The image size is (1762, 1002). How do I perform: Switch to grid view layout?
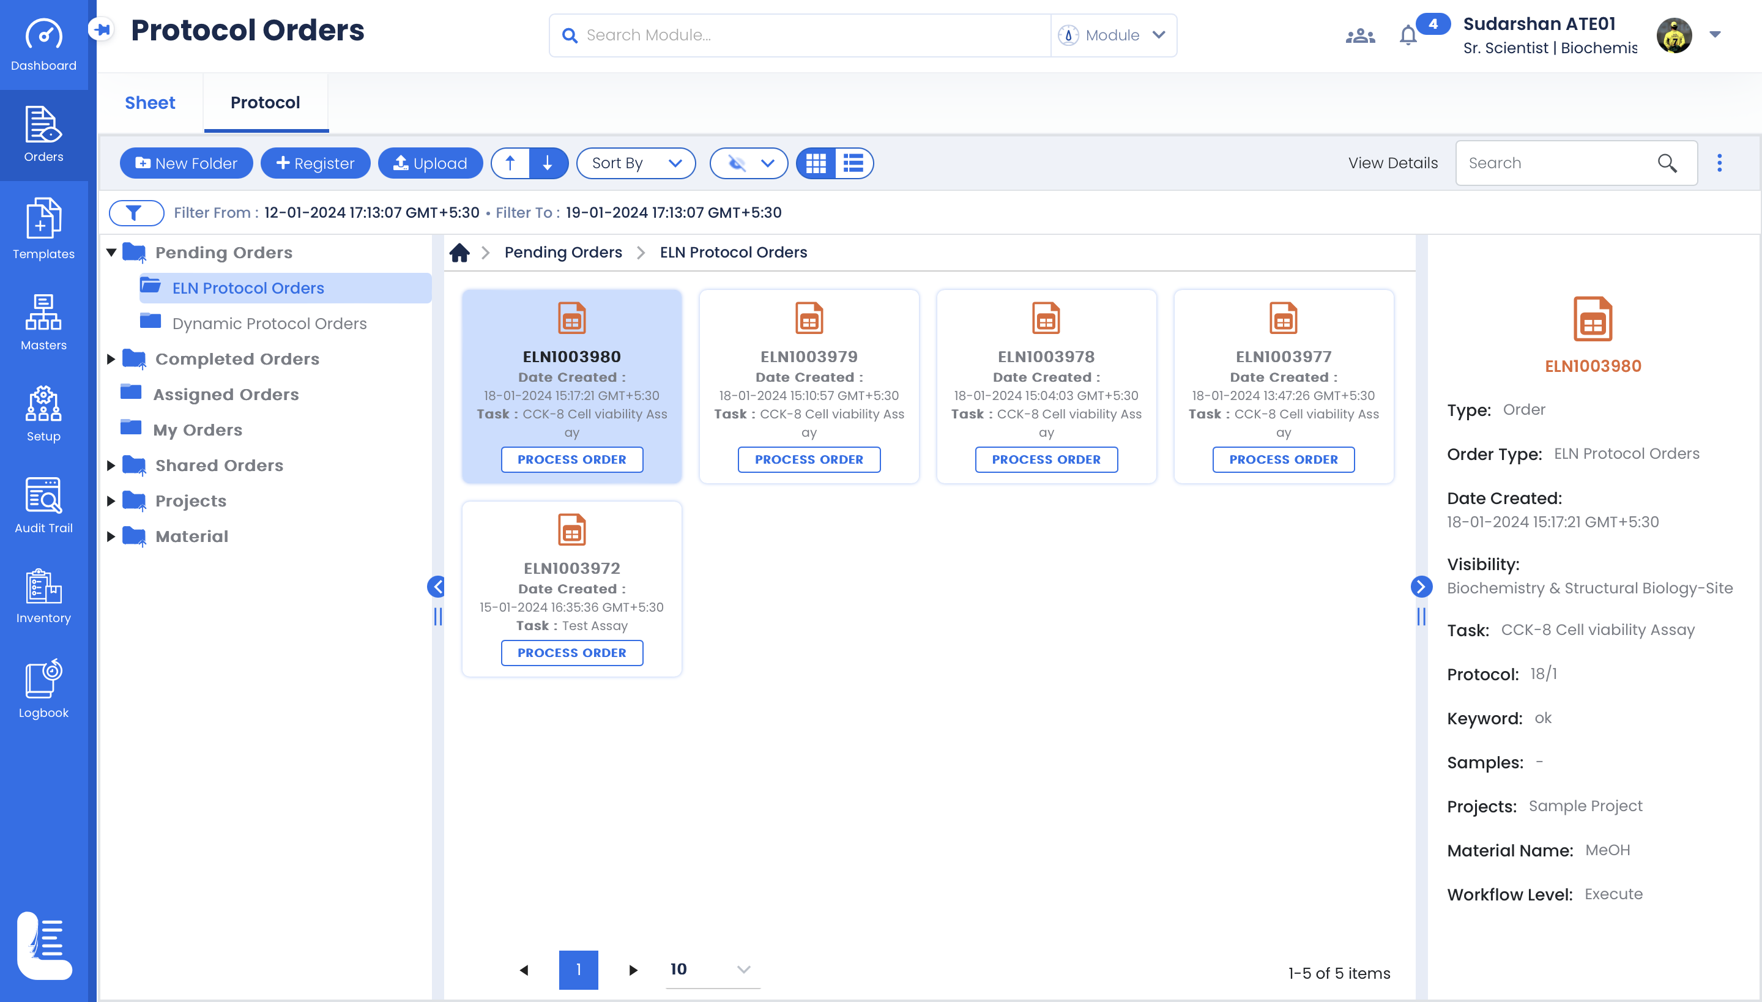[816, 163]
